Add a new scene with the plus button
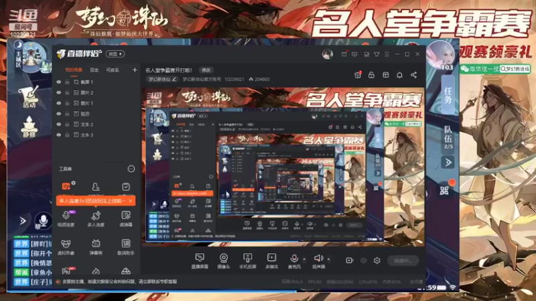This screenshot has width=536, height=301. (x=135, y=70)
